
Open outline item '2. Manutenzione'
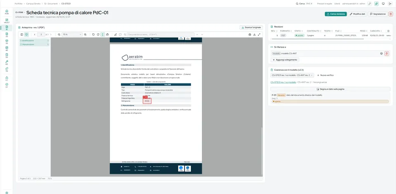point(34,44)
